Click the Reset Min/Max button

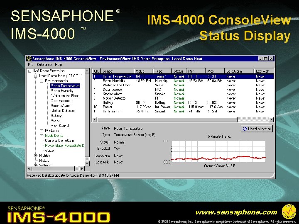pyautogui.click(x=257, y=129)
